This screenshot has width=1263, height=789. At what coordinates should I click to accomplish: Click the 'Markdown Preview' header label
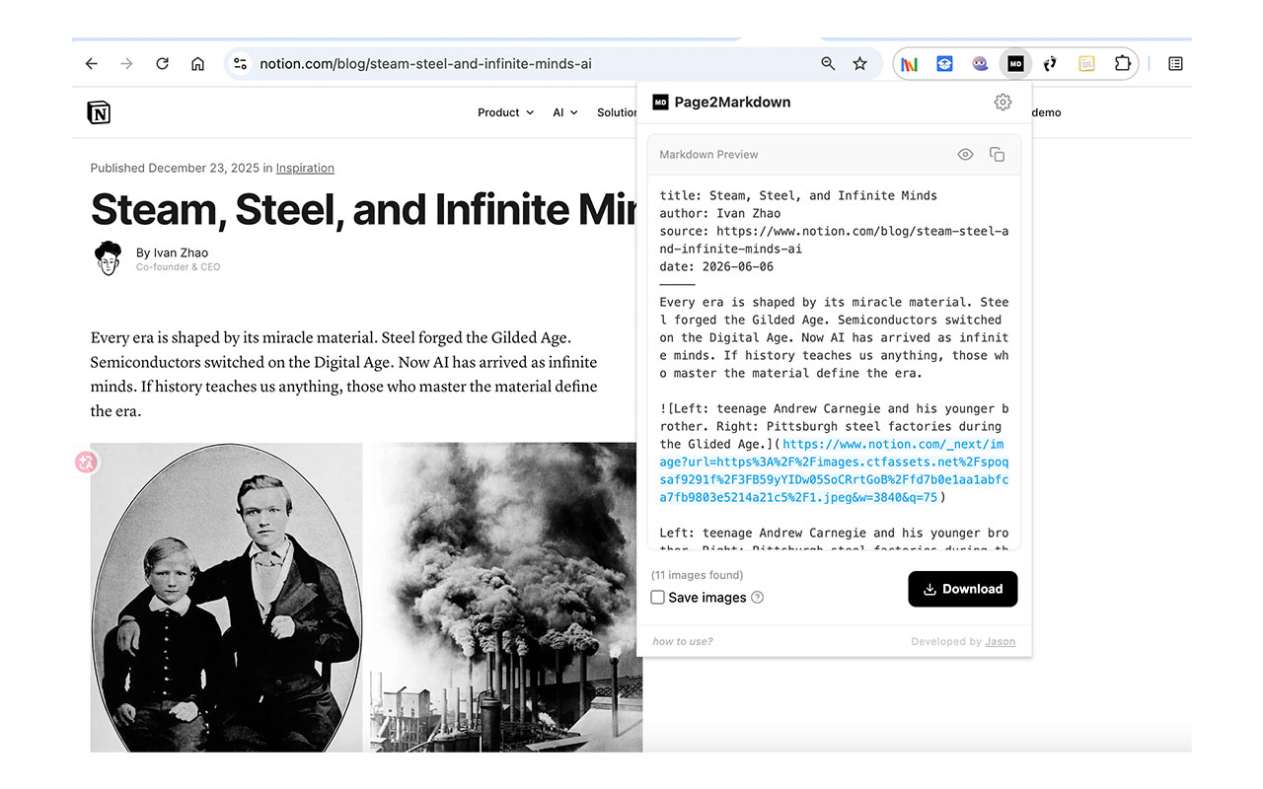pos(708,155)
